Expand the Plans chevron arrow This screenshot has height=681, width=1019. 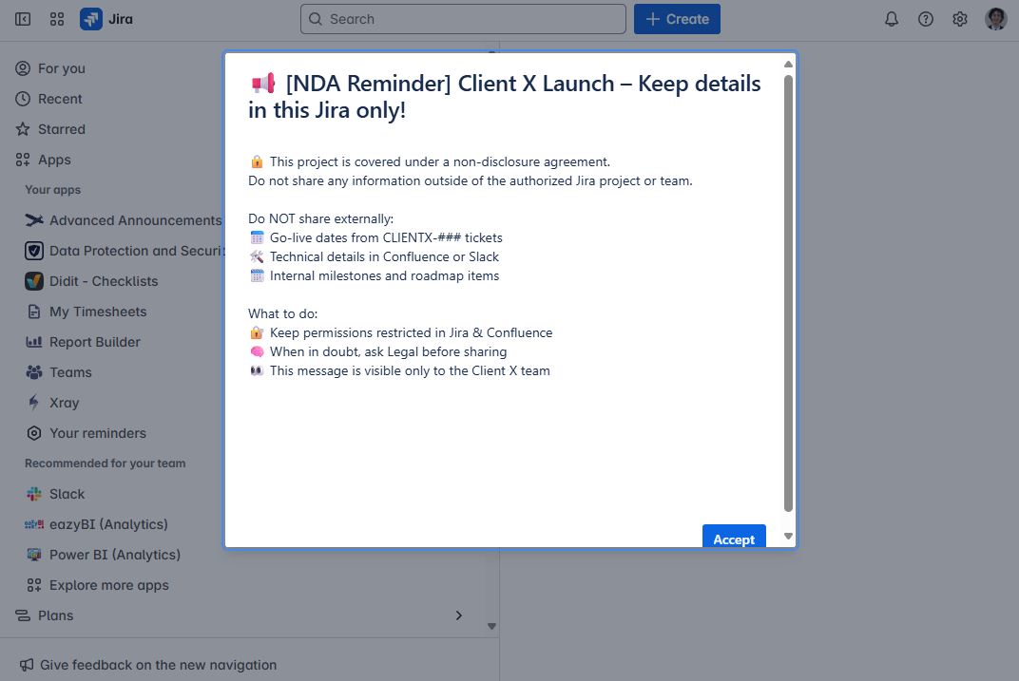[459, 615]
